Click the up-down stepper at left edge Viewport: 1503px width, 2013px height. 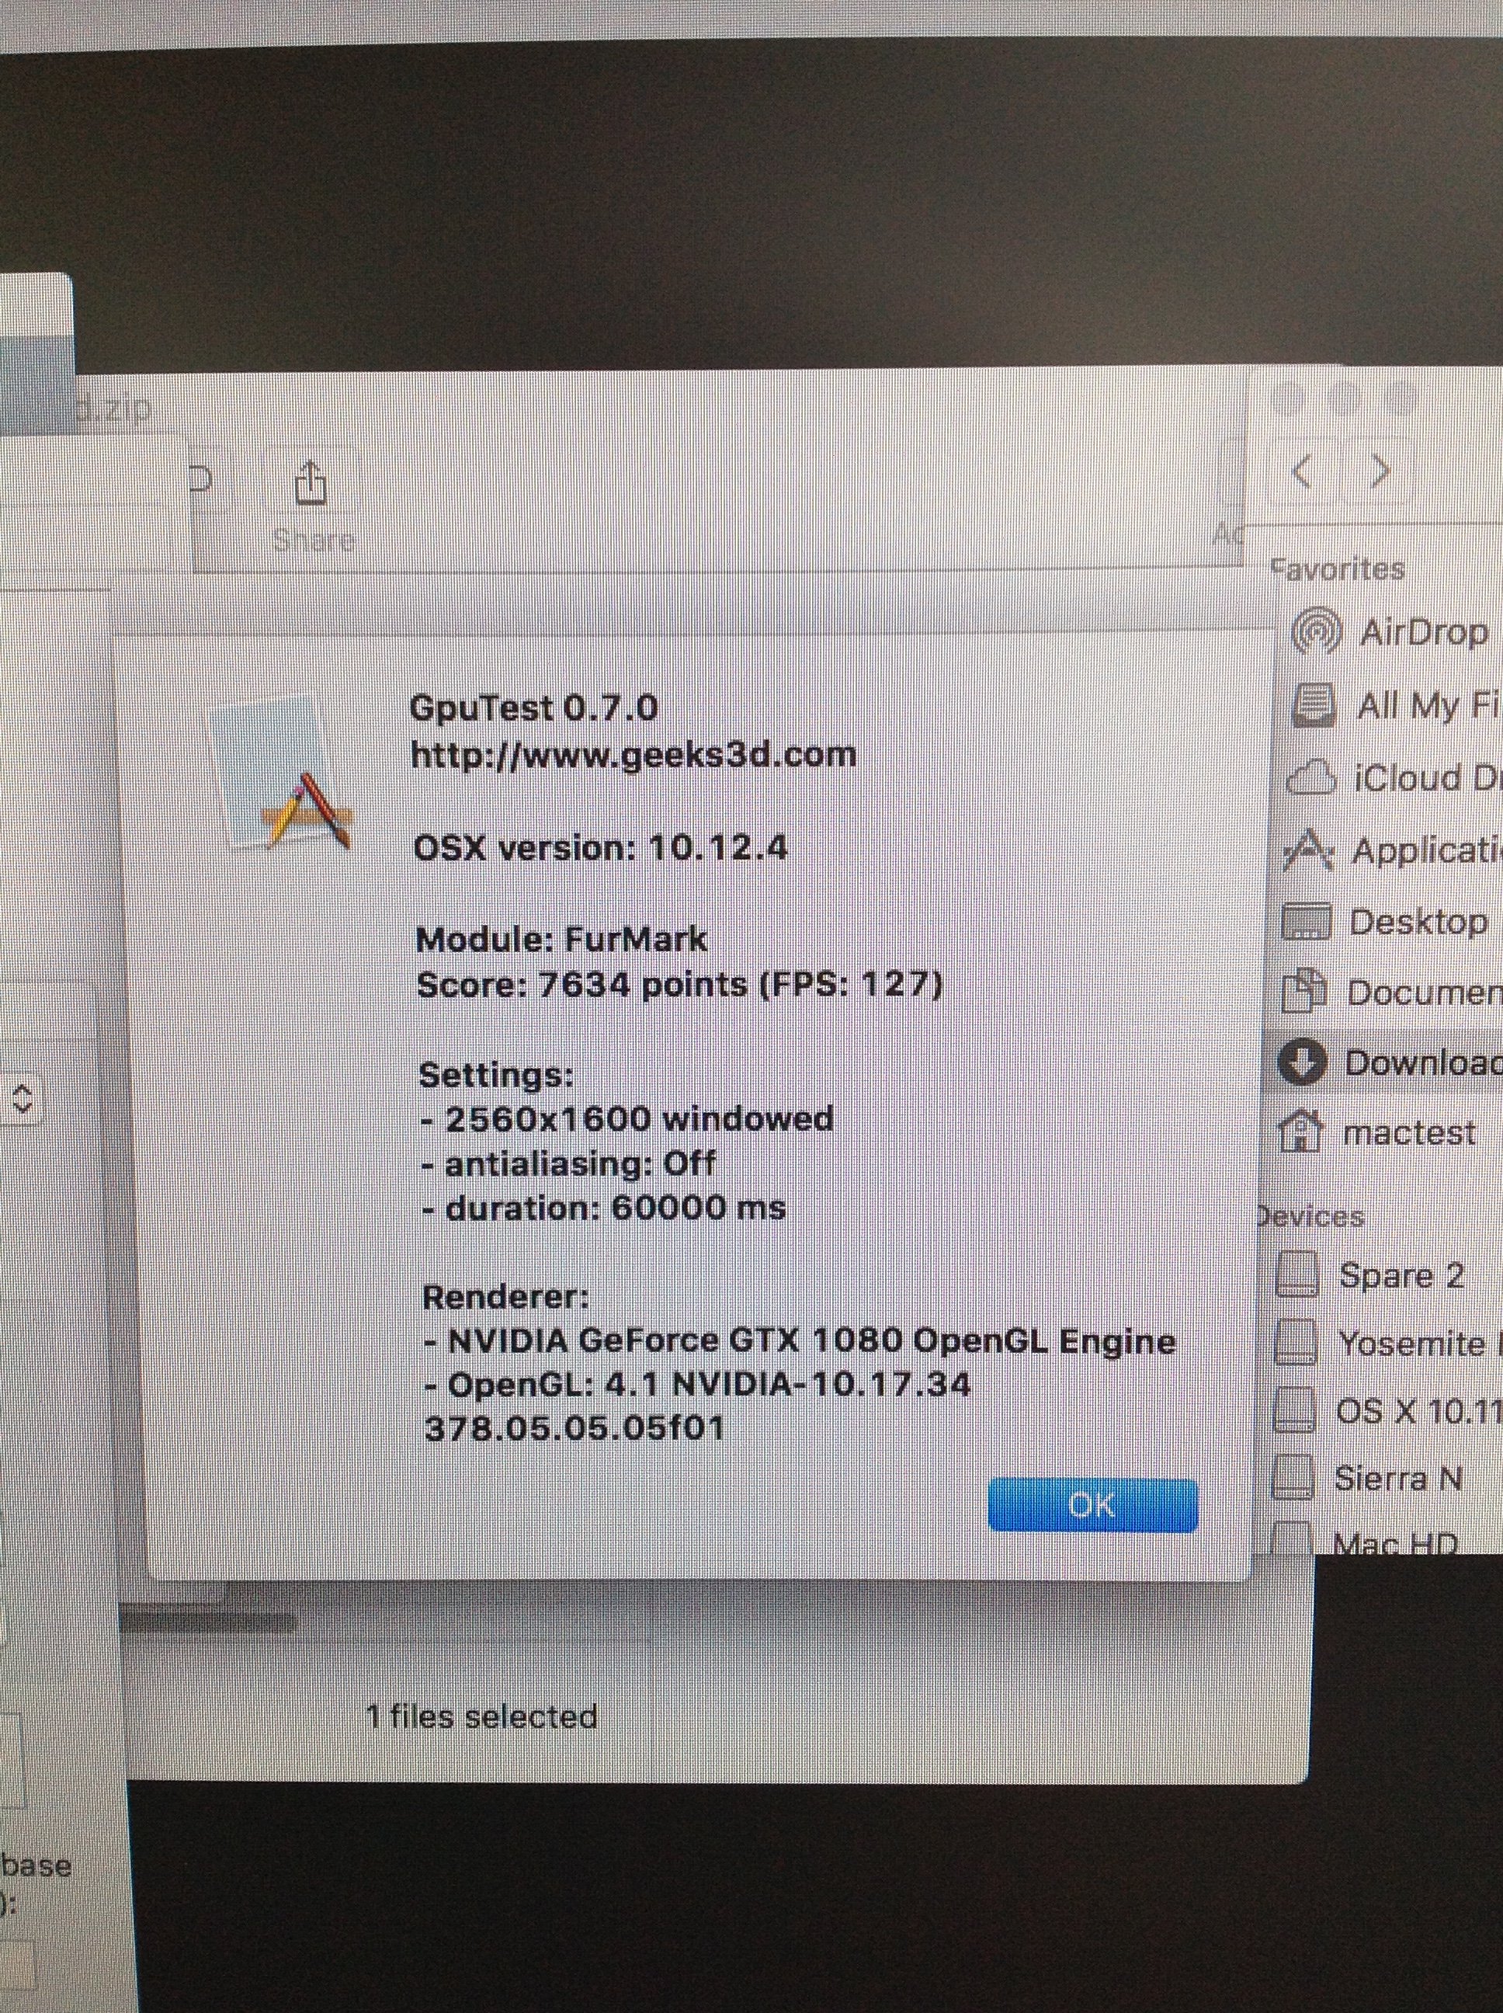click(x=22, y=1100)
